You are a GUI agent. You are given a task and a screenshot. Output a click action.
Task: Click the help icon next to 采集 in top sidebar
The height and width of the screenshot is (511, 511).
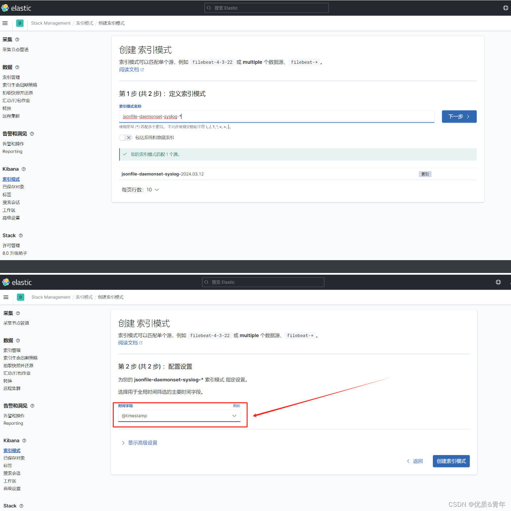17,40
